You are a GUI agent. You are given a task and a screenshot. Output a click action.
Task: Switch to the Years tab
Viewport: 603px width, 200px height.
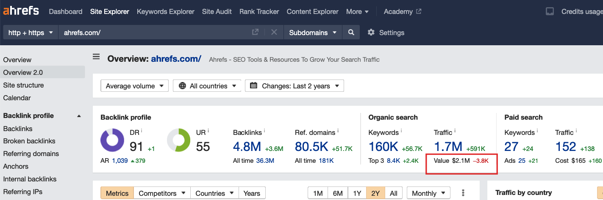252,193
